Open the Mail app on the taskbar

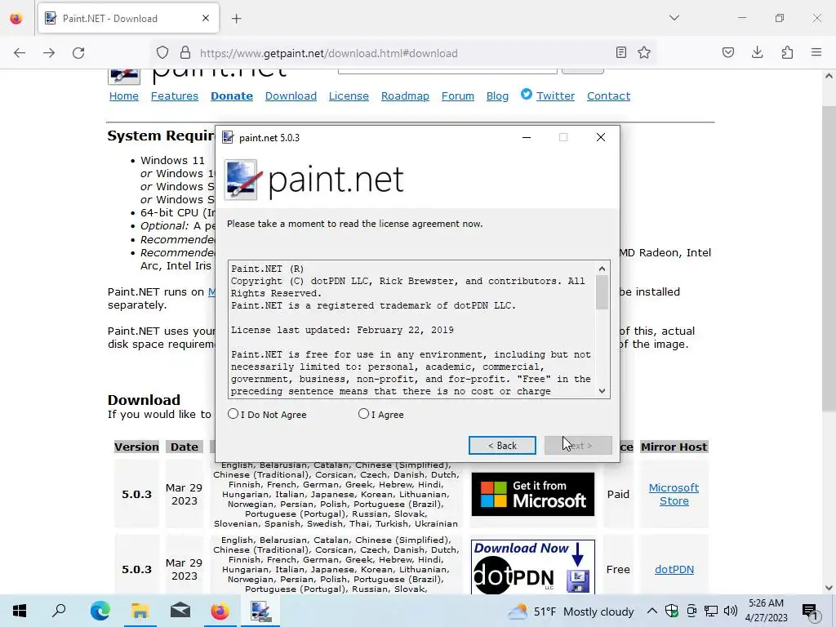coord(180,611)
